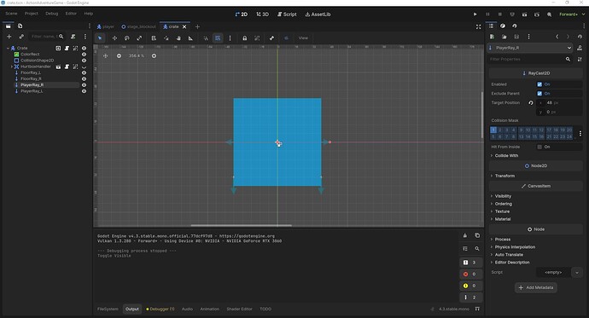
Task: Activate the Select Mode tool
Action: point(100,38)
